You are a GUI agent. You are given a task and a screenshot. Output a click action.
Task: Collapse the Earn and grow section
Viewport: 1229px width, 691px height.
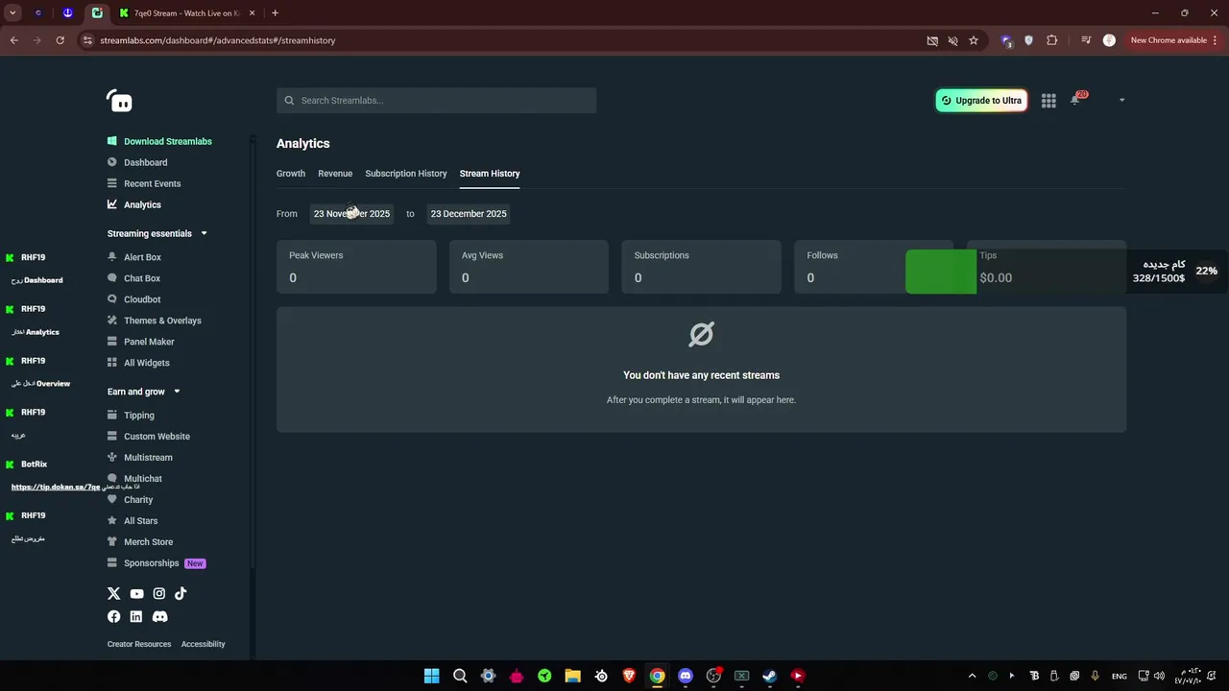[177, 392]
